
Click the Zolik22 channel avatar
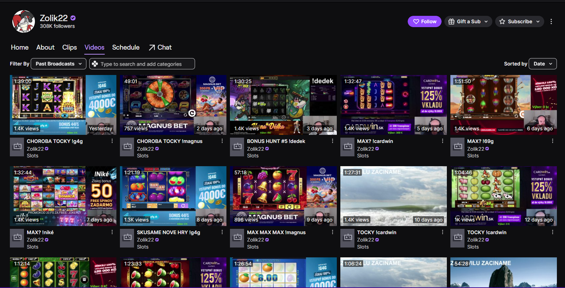[x=24, y=21]
